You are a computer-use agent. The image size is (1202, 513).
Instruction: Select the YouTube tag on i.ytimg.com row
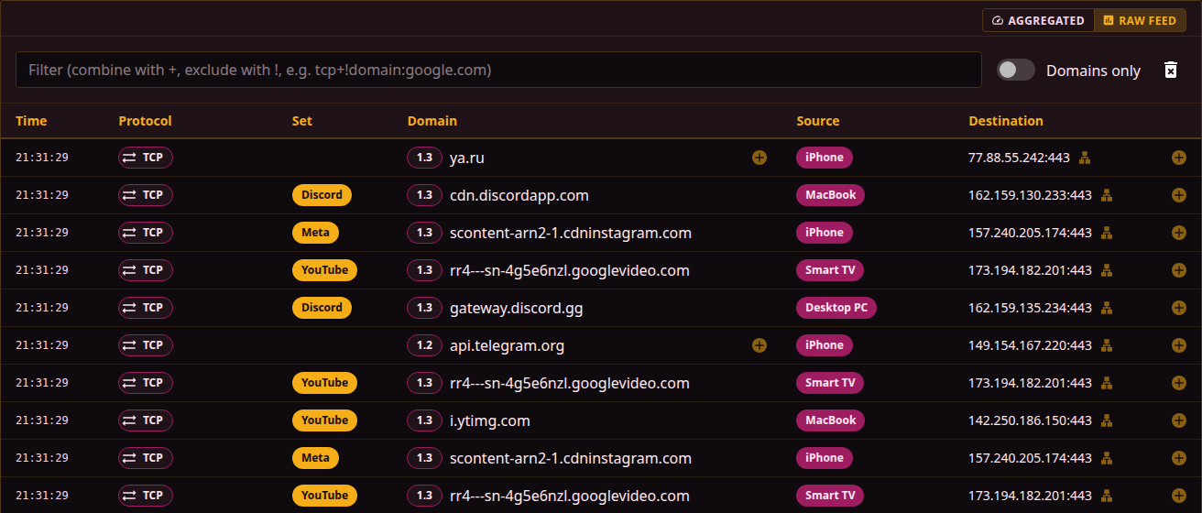click(x=324, y=420)
